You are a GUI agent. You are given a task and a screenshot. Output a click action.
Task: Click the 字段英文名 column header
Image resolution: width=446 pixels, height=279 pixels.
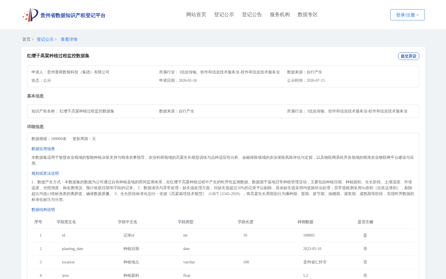pos(66,222)
